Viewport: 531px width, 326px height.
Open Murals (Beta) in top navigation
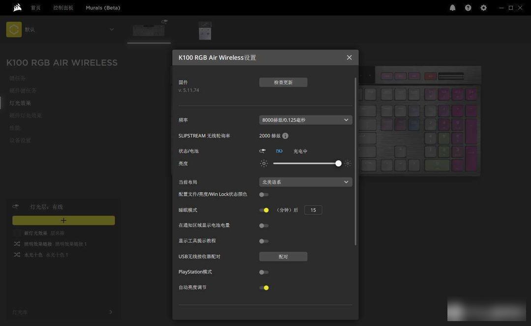coord(103,8)
